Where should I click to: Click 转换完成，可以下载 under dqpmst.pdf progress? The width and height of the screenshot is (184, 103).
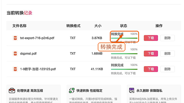(123, 58)
